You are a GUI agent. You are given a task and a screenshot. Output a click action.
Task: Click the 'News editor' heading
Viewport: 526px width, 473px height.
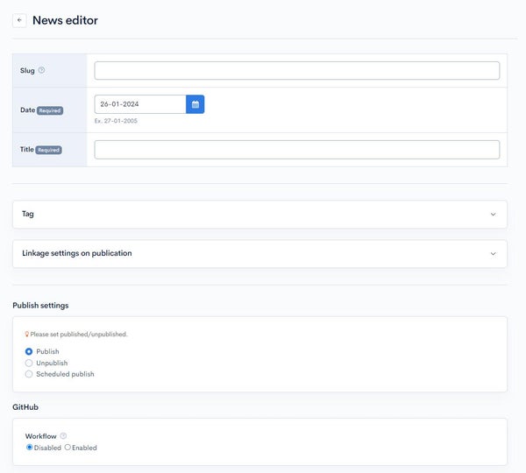coord(65,20)
